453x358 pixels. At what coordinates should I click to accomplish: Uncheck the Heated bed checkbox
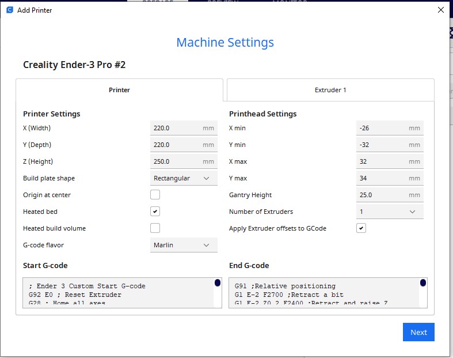tap(155, 212)
